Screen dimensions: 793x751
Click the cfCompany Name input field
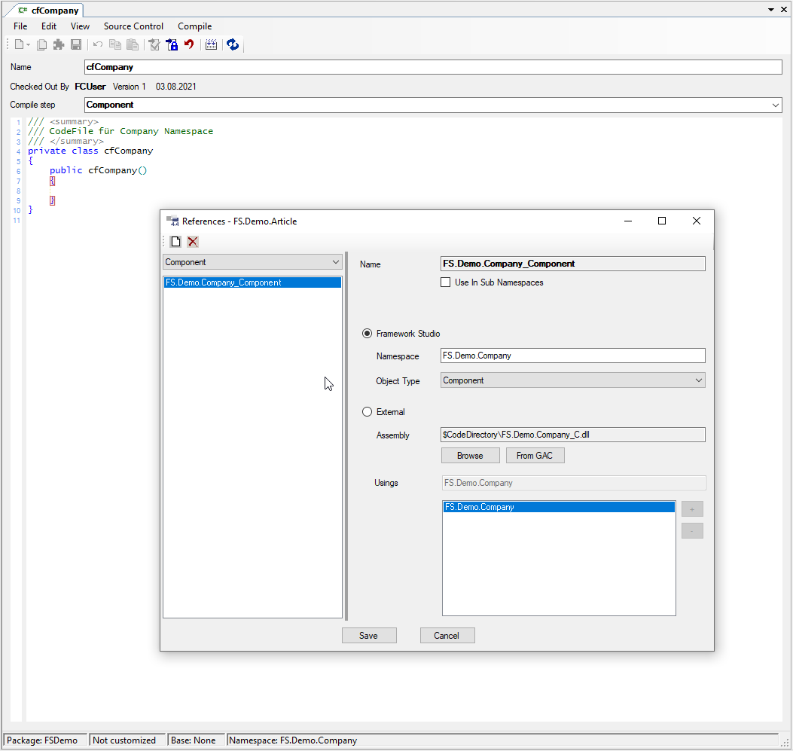pyautogui.click(x=433, y=67)
